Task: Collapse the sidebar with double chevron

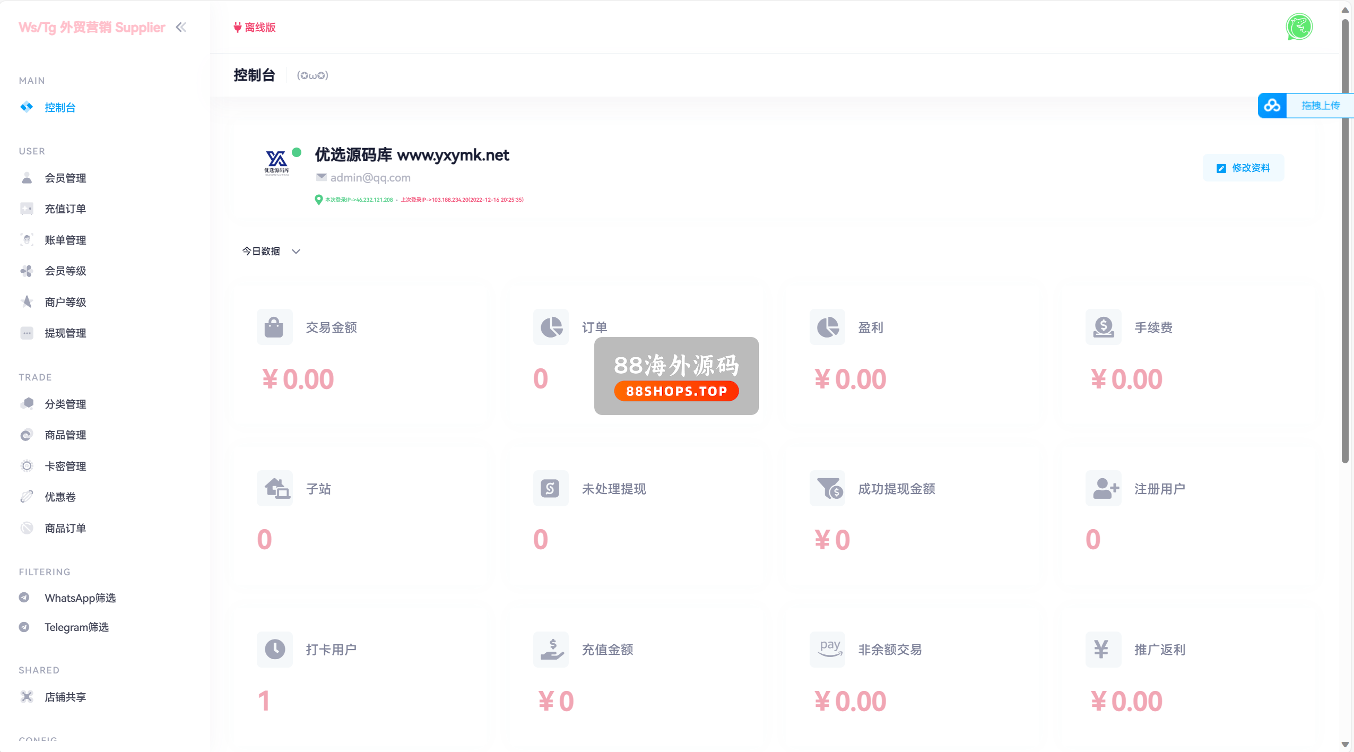Action: [x=181, y=27]
